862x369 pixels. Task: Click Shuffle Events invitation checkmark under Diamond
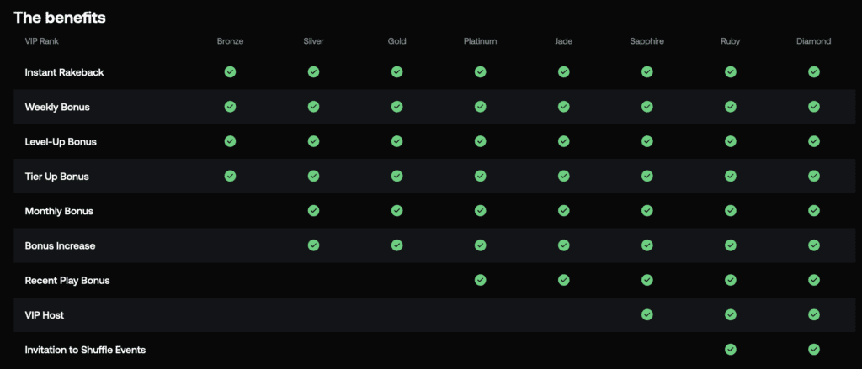pyautogui.click(x=814, y=349)
